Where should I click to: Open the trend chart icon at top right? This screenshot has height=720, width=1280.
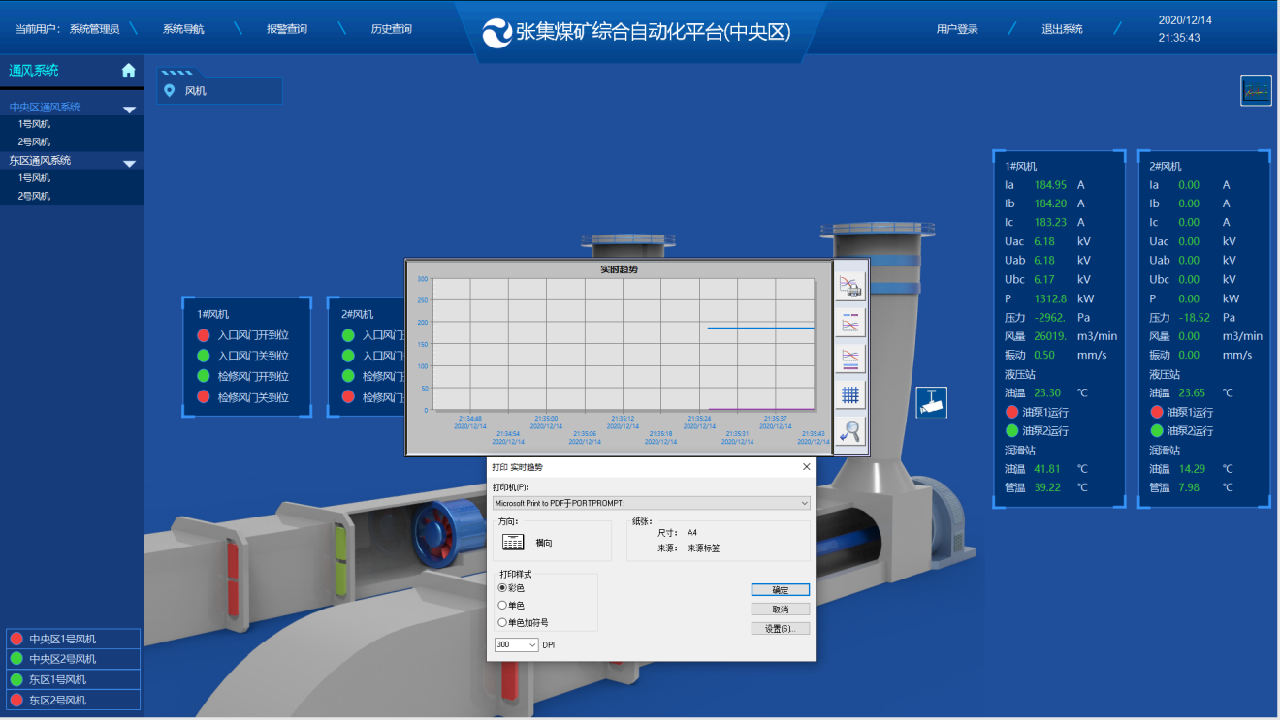click(1256, 90)
